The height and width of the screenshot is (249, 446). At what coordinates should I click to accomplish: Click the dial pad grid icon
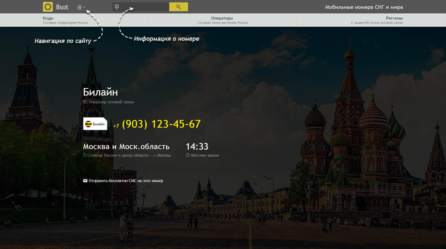pyautogui.click(x=116, y=7)
